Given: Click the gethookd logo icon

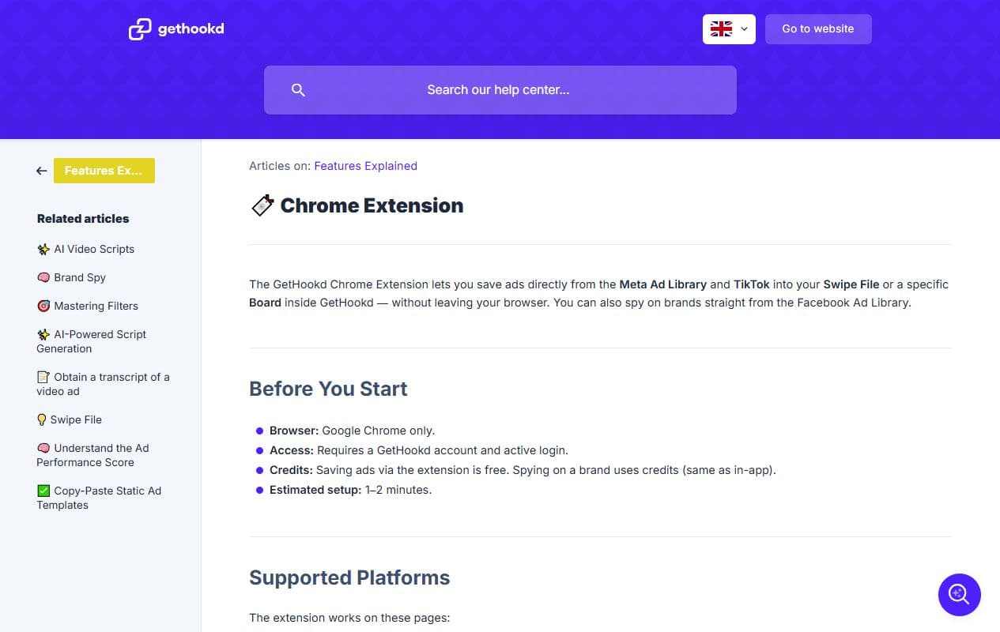Looking at the screenshot, I should [x=140, y=29].
